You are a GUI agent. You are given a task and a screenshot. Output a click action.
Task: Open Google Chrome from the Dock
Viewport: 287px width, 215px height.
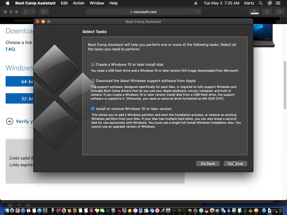pos(18,211)
